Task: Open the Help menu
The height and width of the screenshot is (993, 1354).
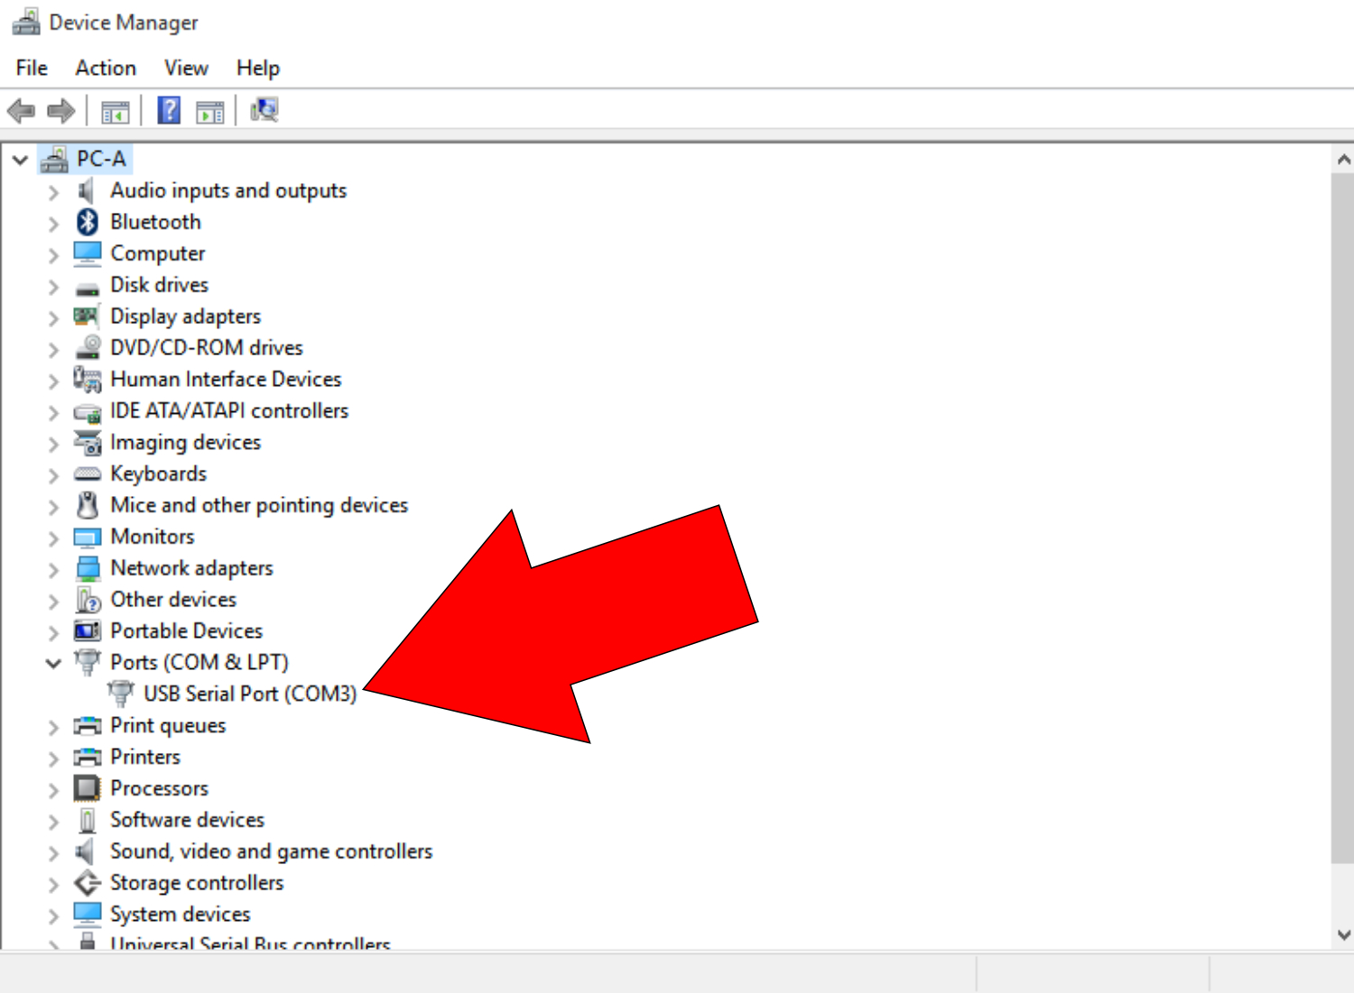Action: [258, 68]
